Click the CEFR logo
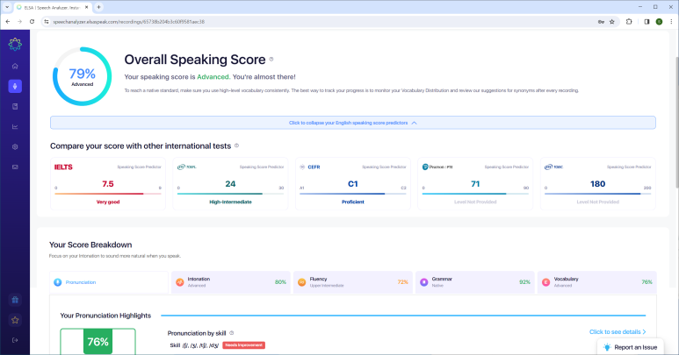679x355 pixels. click(x=309, y=167)
